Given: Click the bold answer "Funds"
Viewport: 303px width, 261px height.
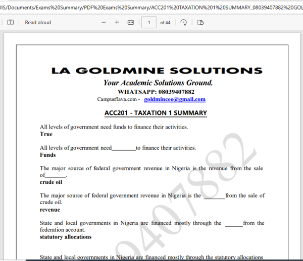Looking at the screenshot, I should (x=48, y=155).
